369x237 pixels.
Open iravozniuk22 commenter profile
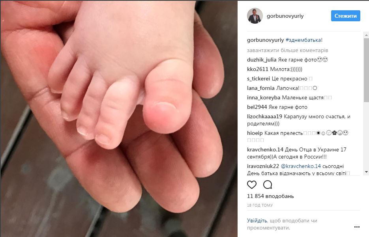(x=263, y=166)
